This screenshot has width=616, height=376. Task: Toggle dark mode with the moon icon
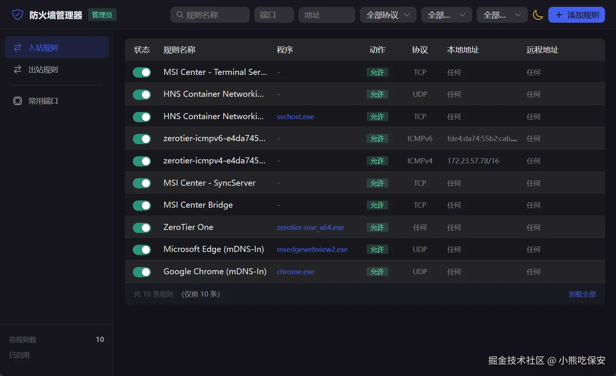click(538, 15)
